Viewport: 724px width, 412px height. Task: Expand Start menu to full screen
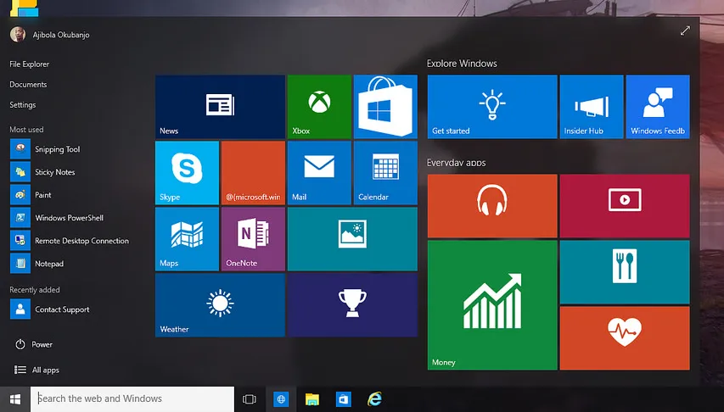point(685,31)
